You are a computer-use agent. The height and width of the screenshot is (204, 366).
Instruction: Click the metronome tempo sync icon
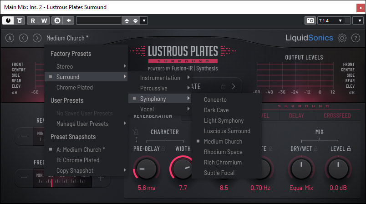pos(136,132)
